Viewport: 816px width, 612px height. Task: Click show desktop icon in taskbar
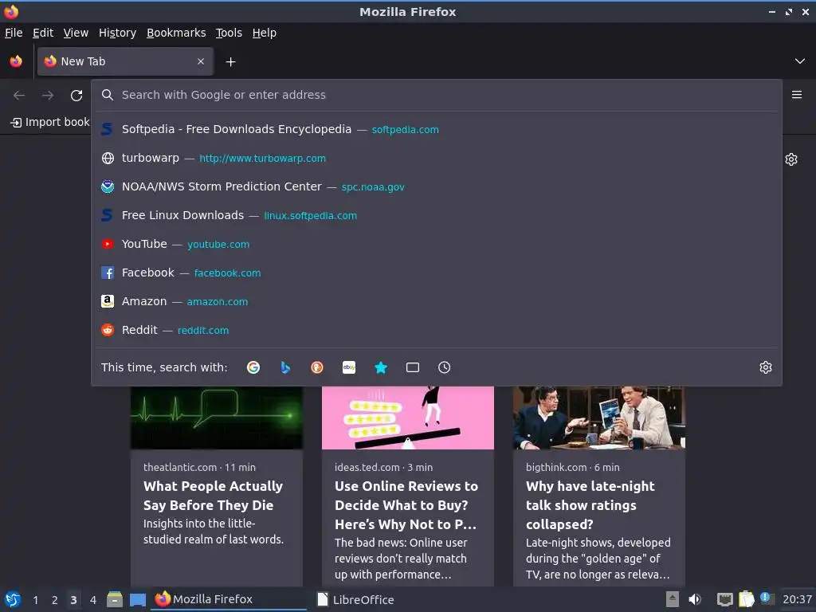click(x=137, y=600)
